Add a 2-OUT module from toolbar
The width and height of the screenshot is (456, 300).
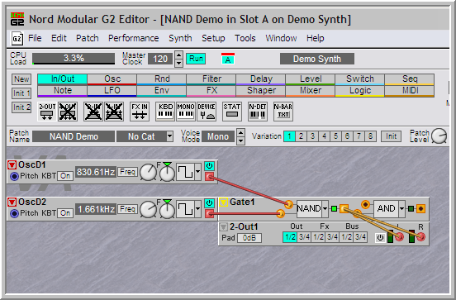(47, 111)
